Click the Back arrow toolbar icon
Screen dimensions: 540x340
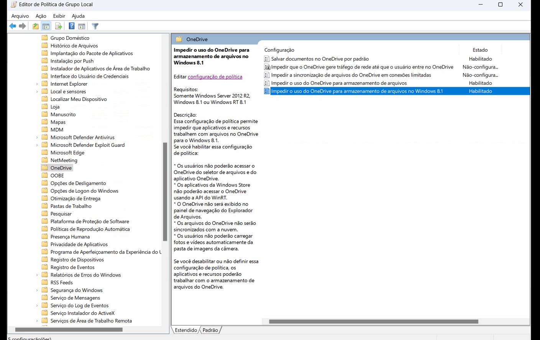13,26
